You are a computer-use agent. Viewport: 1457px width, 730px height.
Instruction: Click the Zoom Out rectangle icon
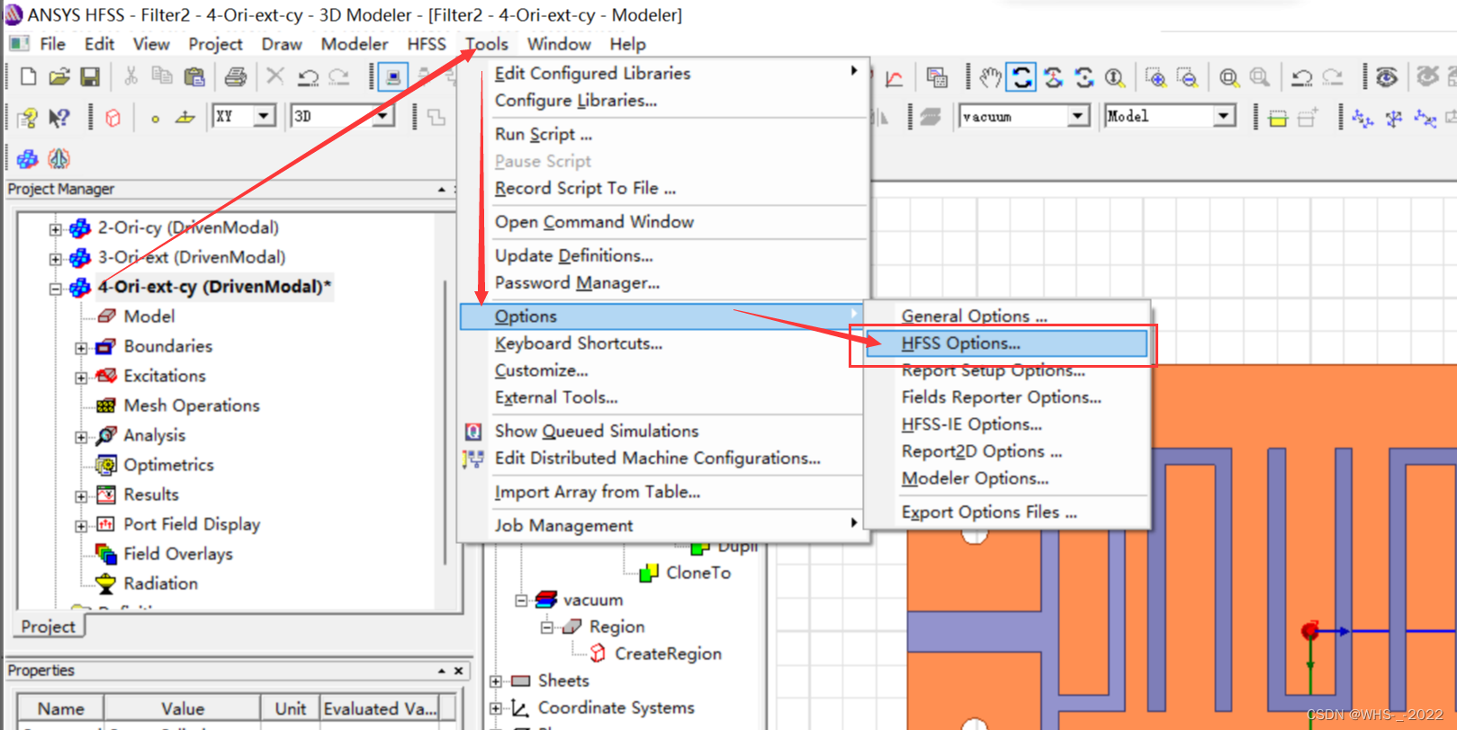[1187, 77]
